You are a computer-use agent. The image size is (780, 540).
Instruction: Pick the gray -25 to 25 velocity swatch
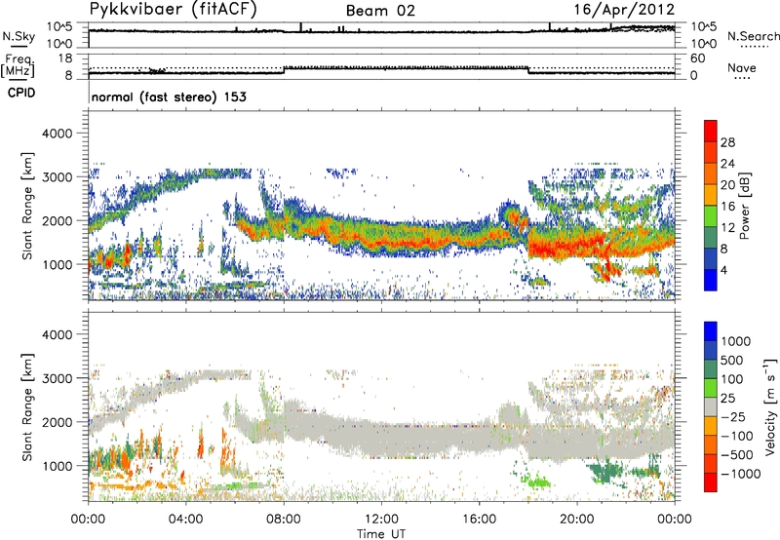[711, 407]
